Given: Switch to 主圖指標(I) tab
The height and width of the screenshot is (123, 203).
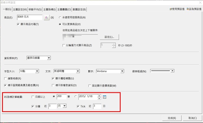Looking at the screenshot, I should [x=49, y=9].
